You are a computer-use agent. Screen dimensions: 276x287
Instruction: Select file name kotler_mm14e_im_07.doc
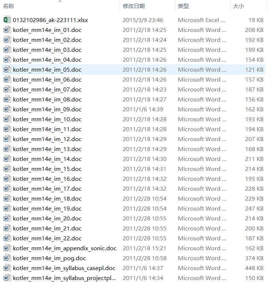tap(47, 90)
